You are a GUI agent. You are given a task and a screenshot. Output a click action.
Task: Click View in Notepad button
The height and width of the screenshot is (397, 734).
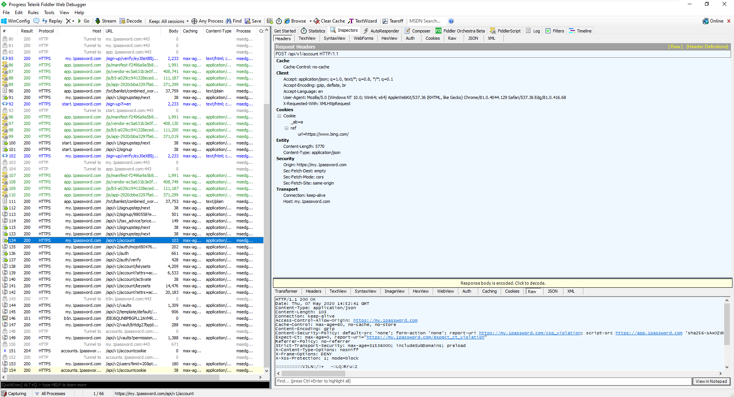(711, 381)
